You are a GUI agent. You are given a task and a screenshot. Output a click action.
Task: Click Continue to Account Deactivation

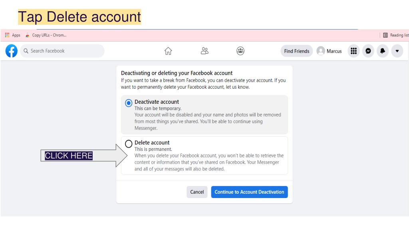tap(249, 192)
